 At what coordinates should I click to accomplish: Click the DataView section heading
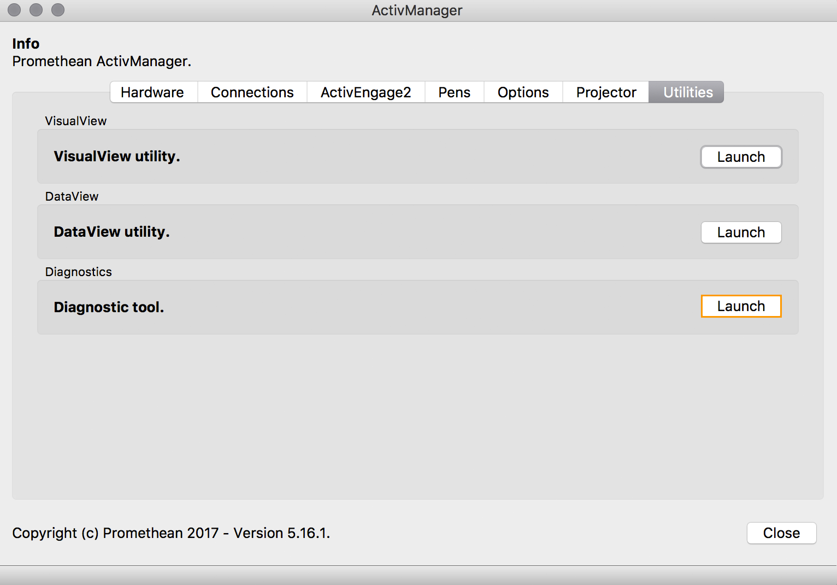click(x=72, y=196)
